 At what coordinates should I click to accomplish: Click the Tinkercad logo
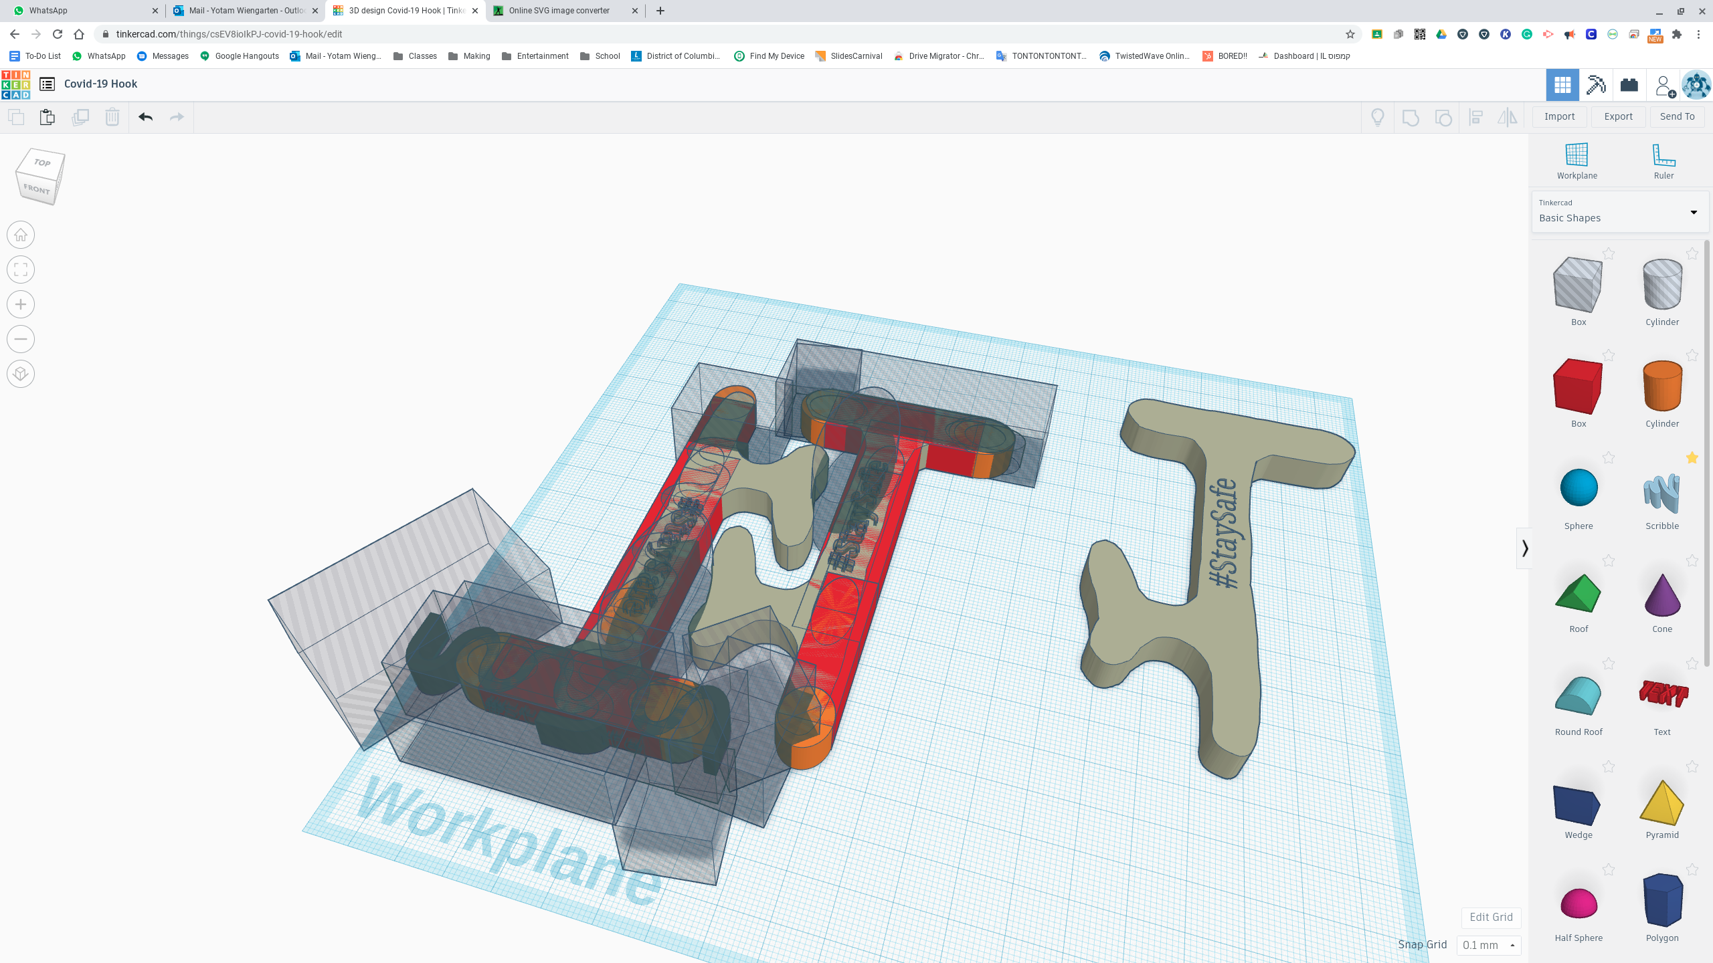[x=16, y=84]
